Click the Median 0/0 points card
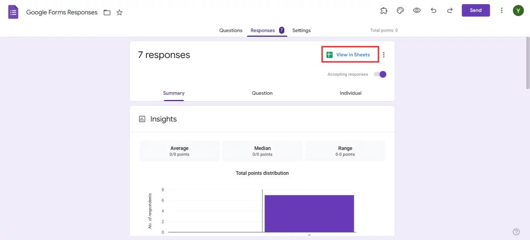Viewport: 530px width, 240px height. click(262, 151)
